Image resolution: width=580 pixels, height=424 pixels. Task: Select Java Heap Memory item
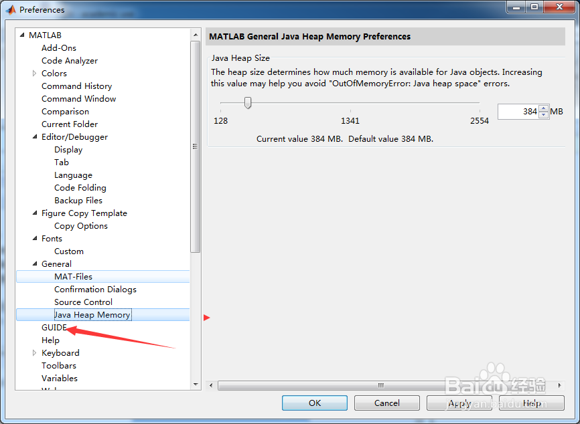point(103,315)
